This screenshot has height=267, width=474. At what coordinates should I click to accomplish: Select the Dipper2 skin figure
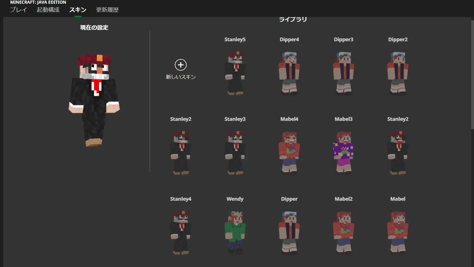tap(398, 73)
